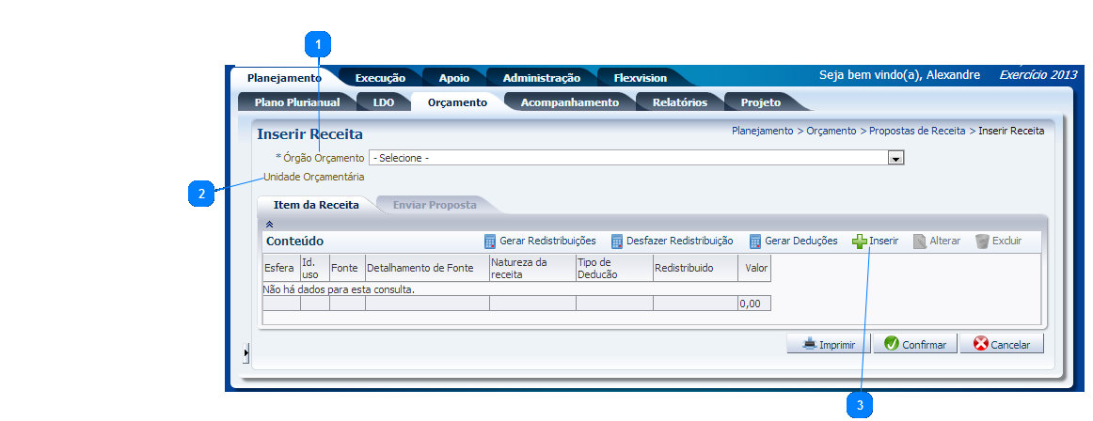Click the Gerar Redistribuições calculator icon
The height and width of the screenshot is (421, 1093).
(x=490, y=242)
